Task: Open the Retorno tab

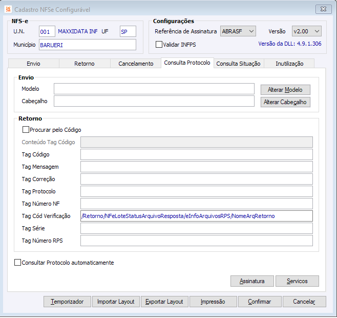Action: pos(85,64)
